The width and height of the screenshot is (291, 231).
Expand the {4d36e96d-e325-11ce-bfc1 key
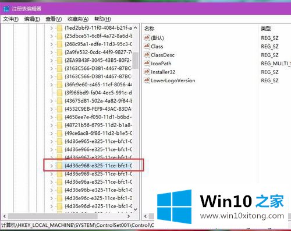(x=51, y=206)
